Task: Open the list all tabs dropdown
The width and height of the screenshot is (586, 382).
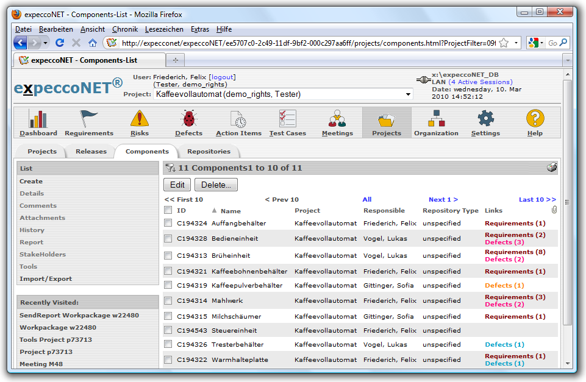Action: pyautogui.click(x=566, y=60)
